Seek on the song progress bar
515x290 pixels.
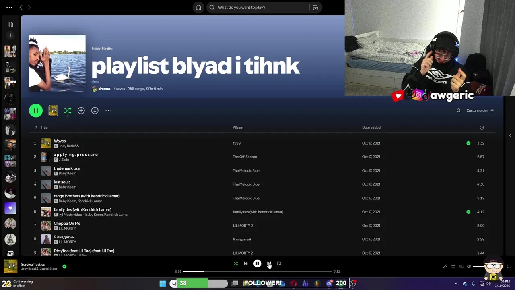257,271
